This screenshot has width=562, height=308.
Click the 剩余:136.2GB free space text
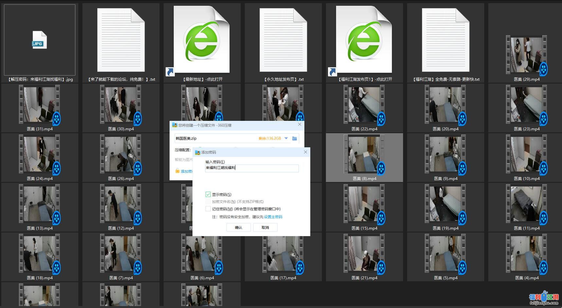(270, 138)
